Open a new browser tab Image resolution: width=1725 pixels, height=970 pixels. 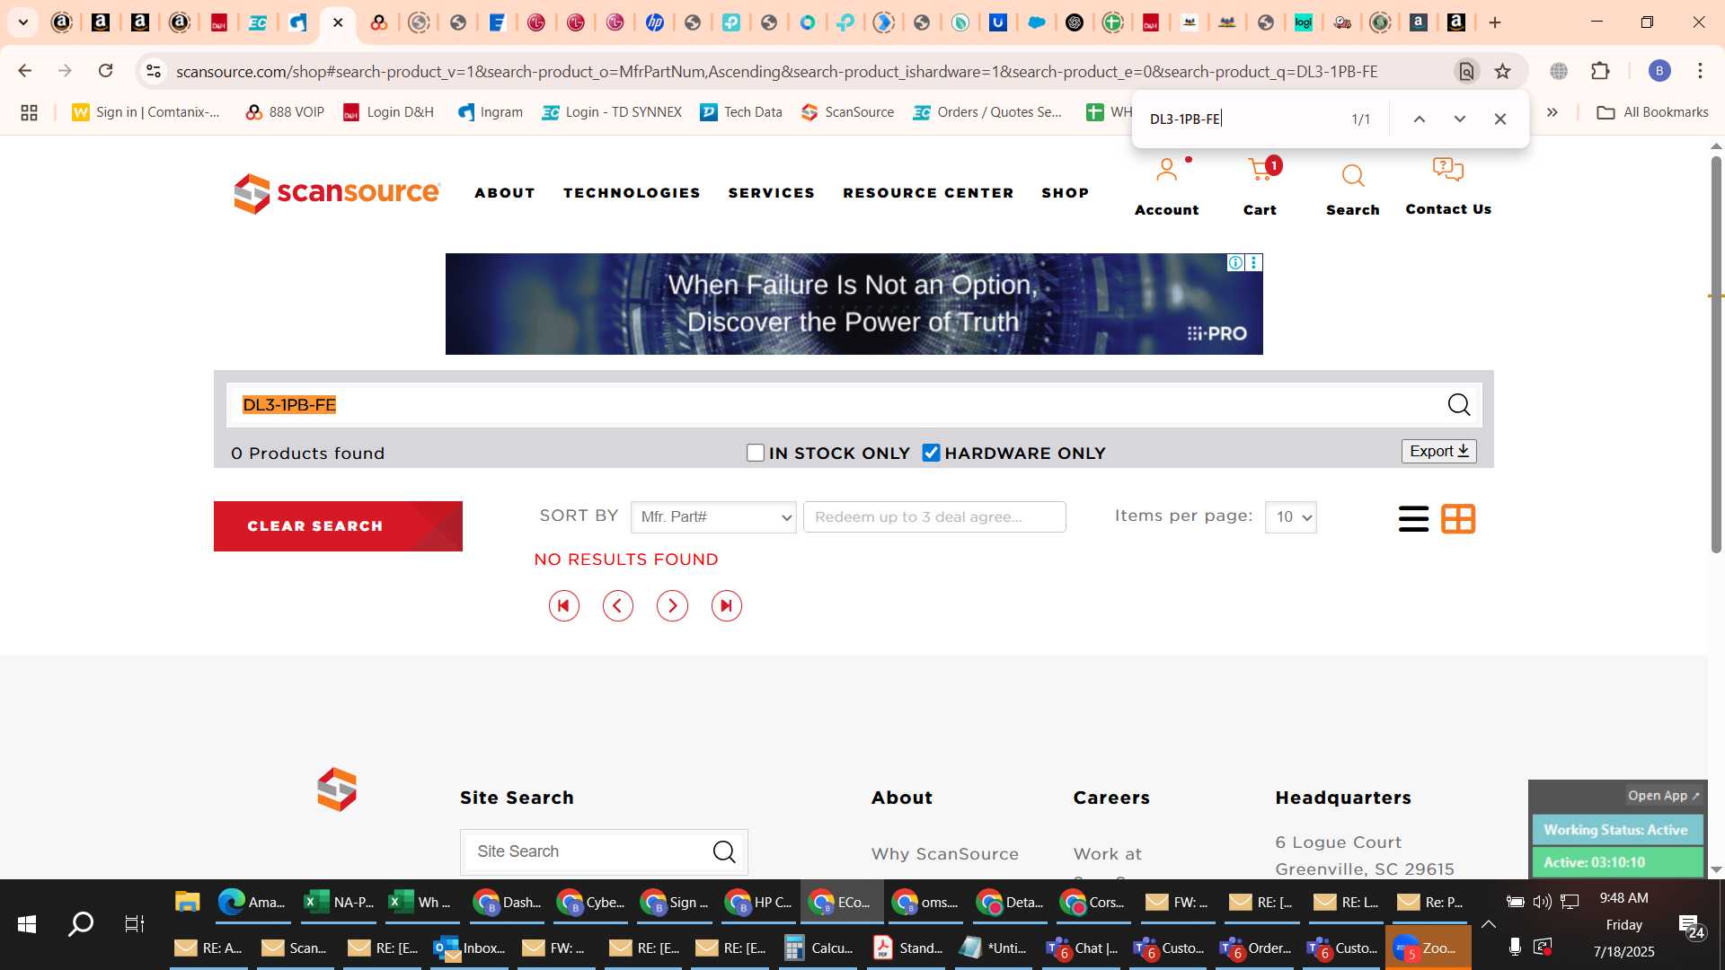tap(1495, 22)
